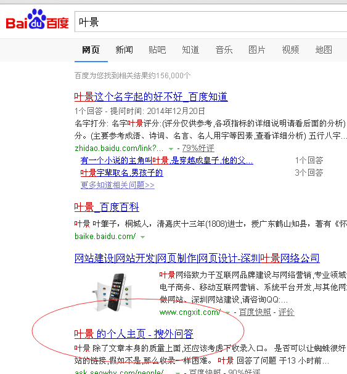This screenshot has height=374, width=347.
Task: Click 更多知道相关问题>> link
Action: coord(118,185)
